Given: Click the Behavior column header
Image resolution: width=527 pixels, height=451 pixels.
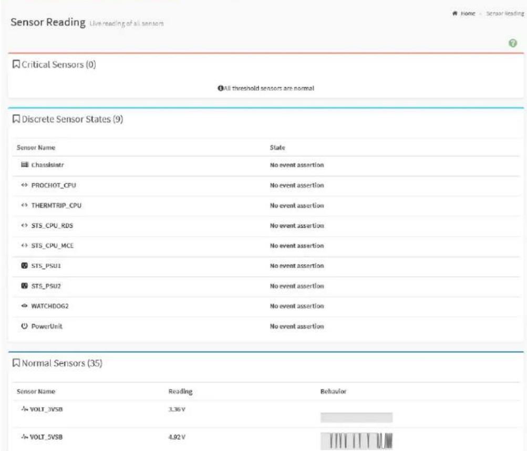Looking at the screenshot, I should [x=333, y=391].
